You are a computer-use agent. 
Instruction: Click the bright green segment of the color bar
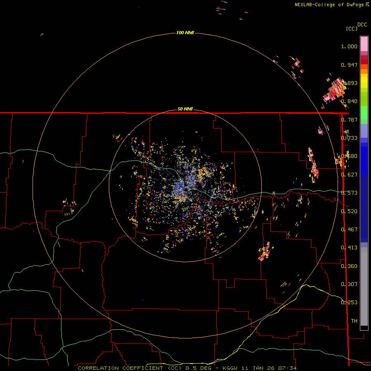364,113
